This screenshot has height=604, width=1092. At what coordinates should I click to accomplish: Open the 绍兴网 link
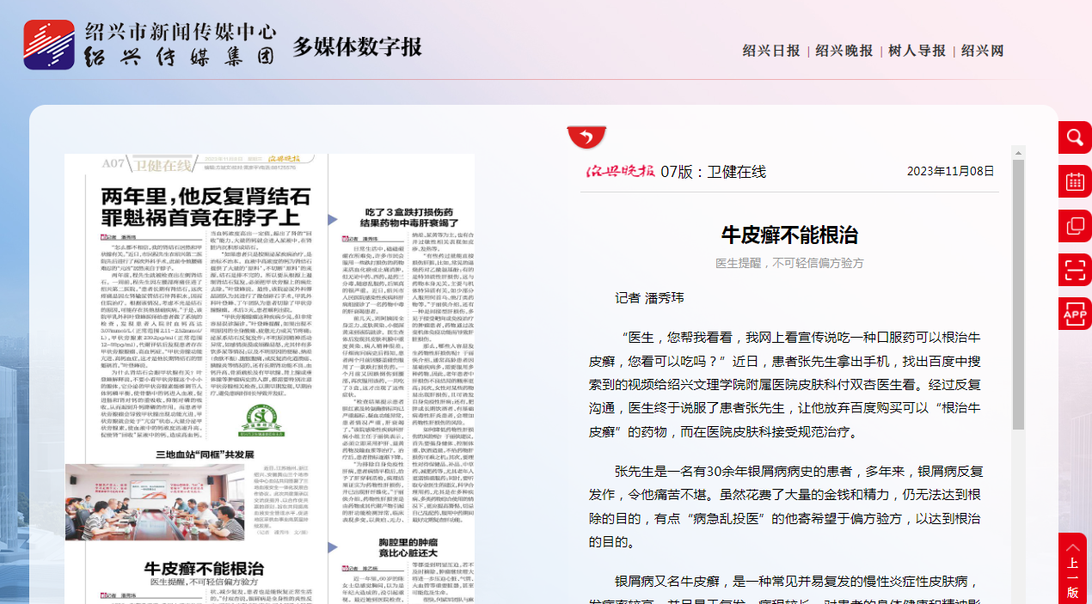982,51
